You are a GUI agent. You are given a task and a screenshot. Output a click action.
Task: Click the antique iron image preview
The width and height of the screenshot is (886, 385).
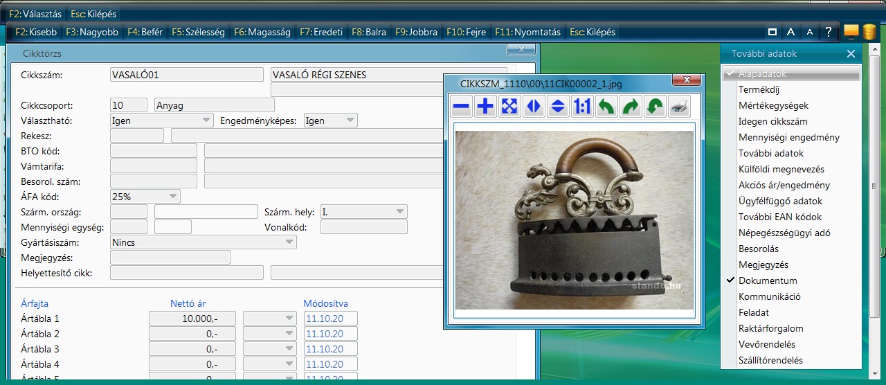click(575, 220)
